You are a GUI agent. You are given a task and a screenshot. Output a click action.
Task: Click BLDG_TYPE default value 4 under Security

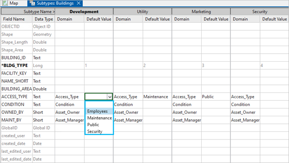pos(274,66)
